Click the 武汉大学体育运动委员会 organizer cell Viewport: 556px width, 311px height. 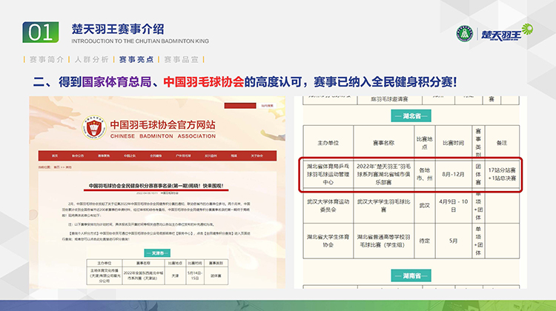coord(328,205)
